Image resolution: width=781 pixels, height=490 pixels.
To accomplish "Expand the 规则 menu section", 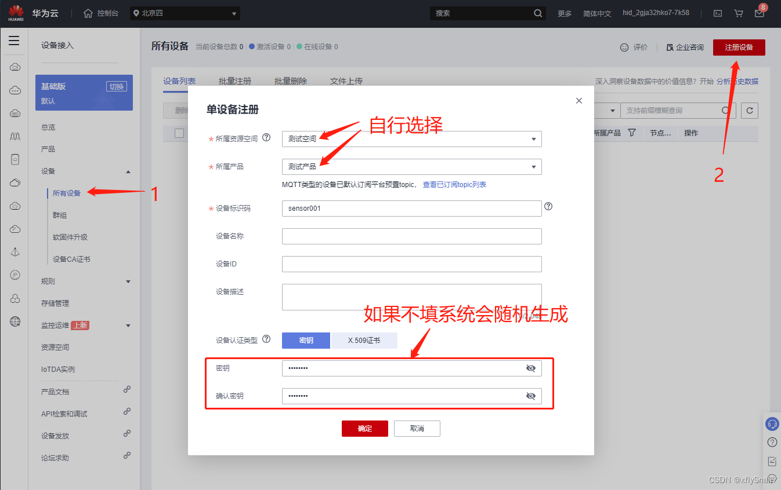I will point(128,281).
